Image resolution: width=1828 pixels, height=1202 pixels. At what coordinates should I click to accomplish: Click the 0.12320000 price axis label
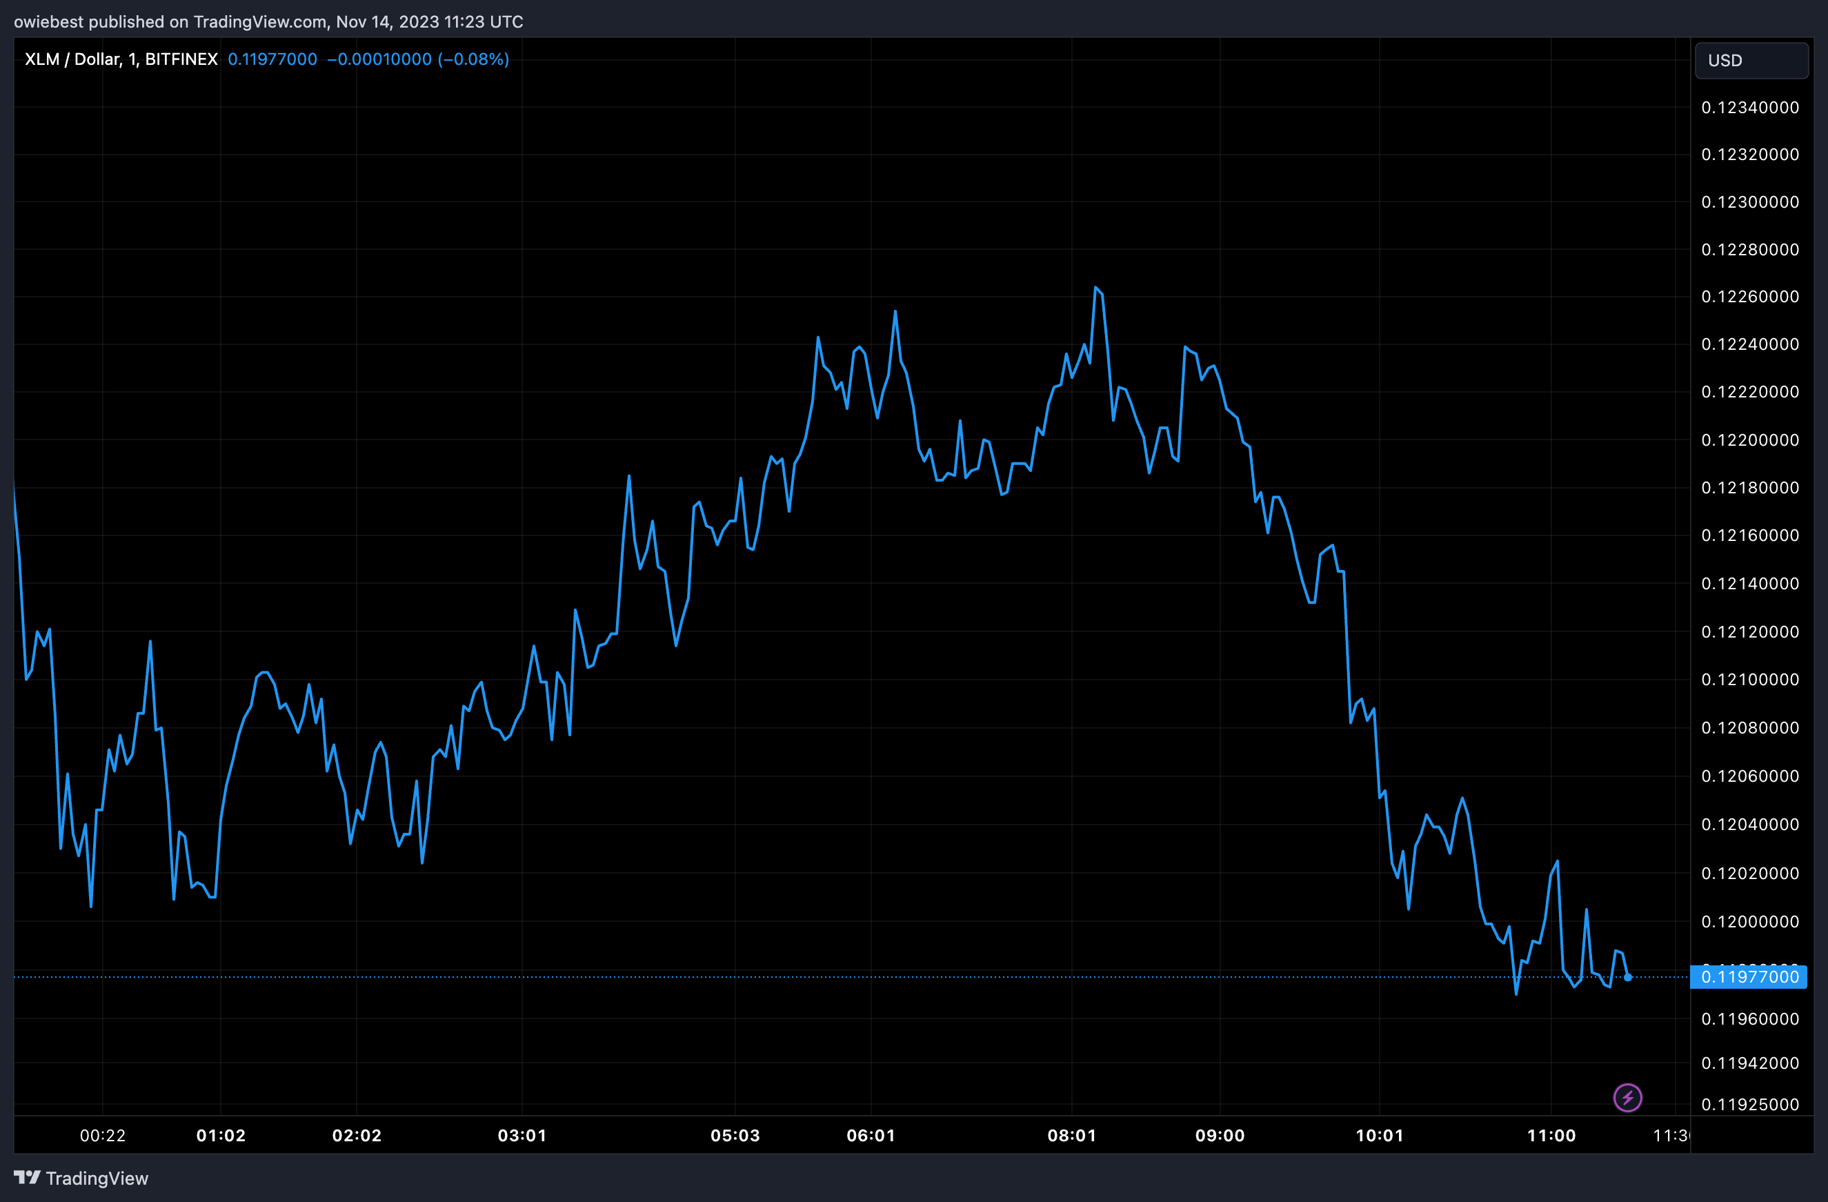[x=1751, y=155]
